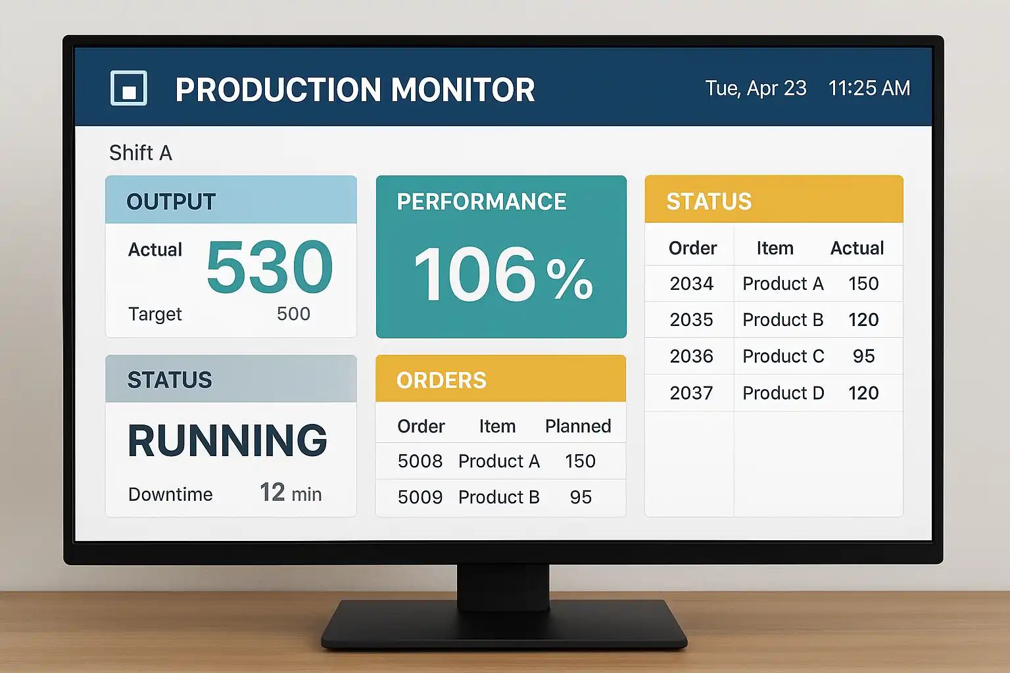
Task: Click the Planned column header
Action: pyautogui.click(x=578, y=427)
